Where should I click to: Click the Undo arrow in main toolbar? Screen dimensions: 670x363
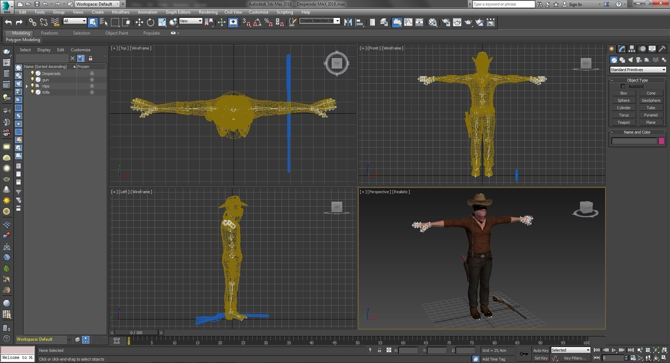click(x=8, y=23)
